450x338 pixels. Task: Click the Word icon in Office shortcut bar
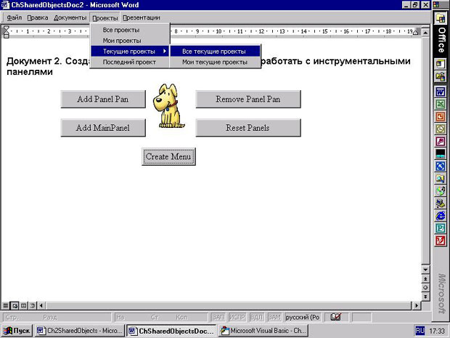point(440,92)
